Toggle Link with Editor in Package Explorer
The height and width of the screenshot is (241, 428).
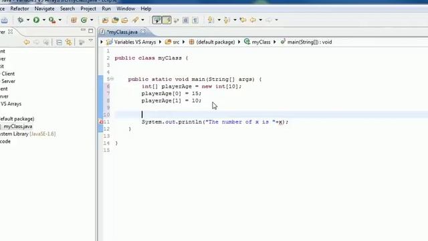point(69,42)
